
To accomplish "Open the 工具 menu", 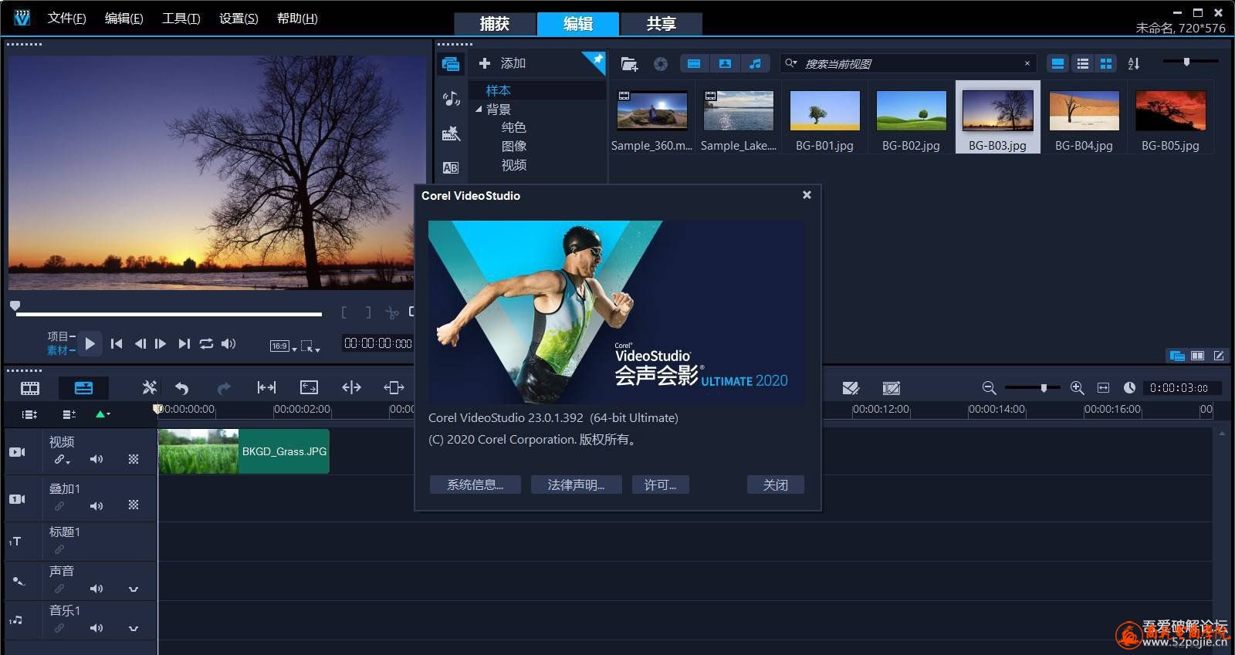I will (181, 19).
